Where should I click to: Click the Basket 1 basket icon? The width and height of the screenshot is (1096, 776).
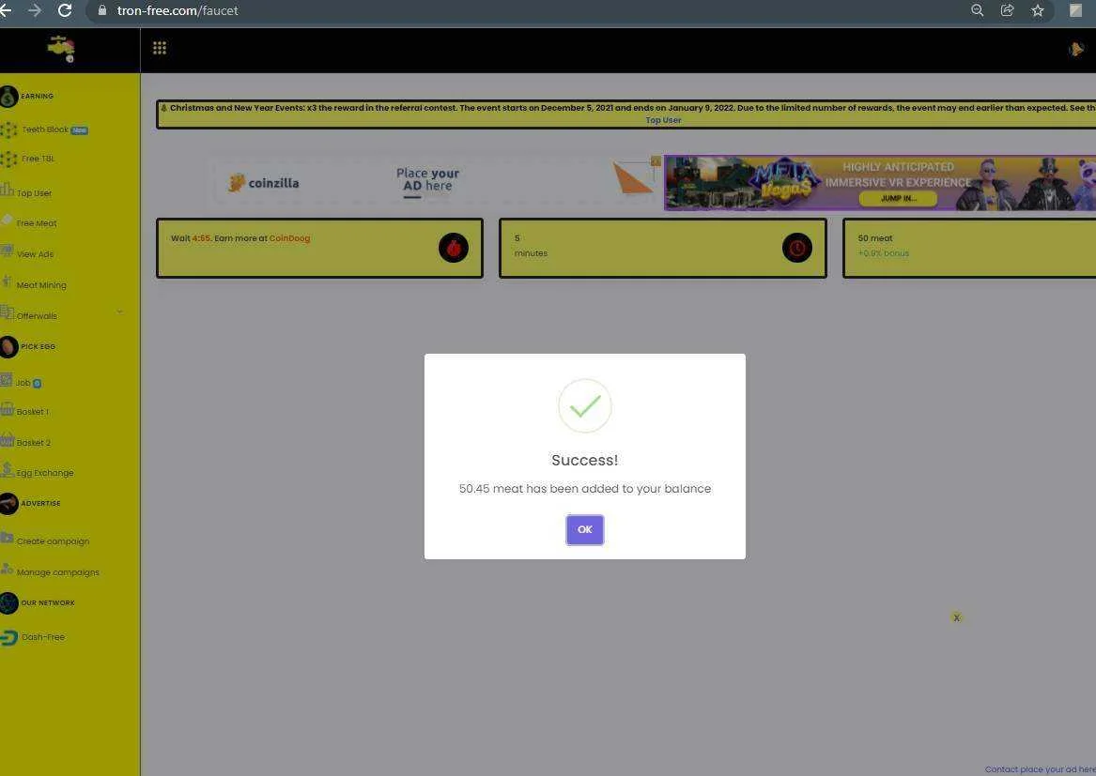7,408
